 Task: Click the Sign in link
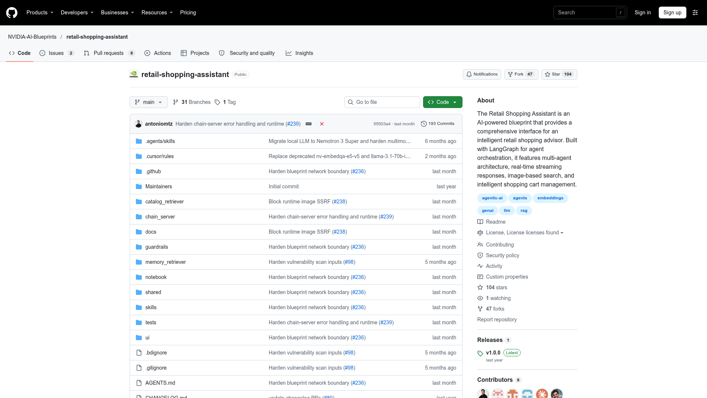(643, 13)
